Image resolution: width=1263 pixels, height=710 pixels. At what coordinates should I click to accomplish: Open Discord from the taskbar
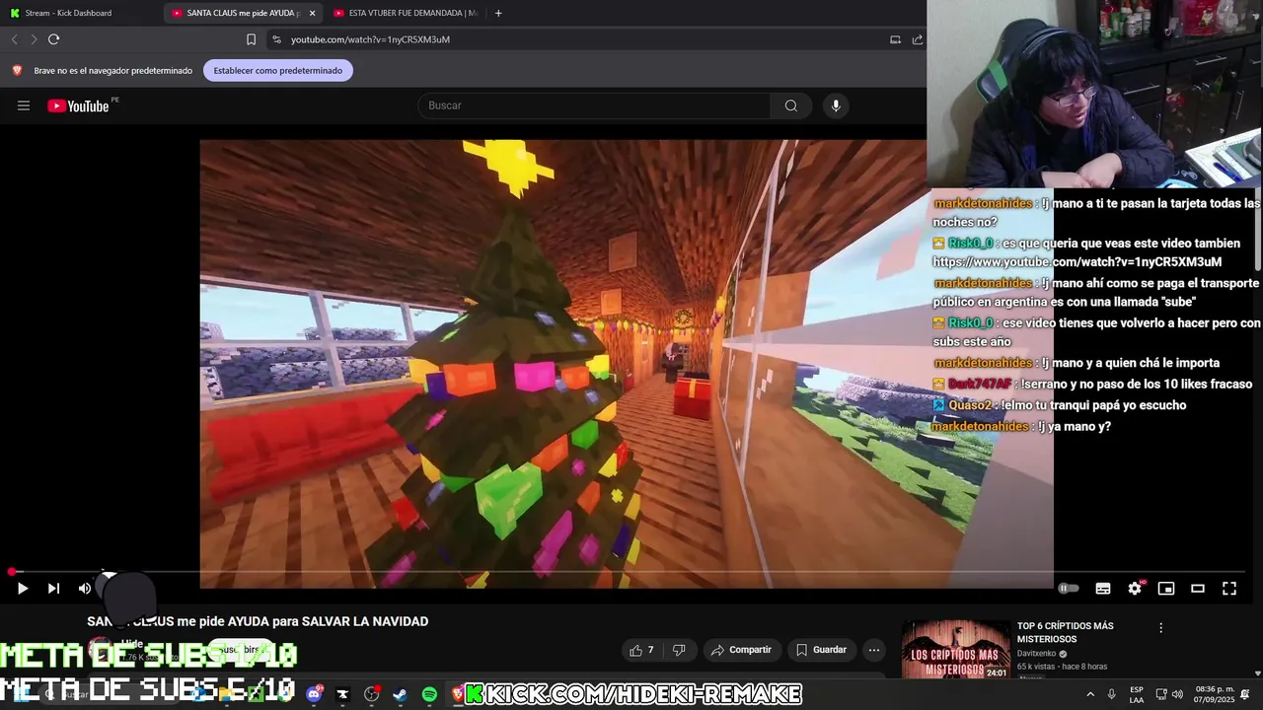[314, 694]
